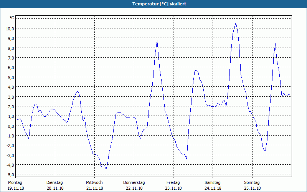Click the '7,0' y-axis value
Screen dimensions: 307x192
[11, 58]
